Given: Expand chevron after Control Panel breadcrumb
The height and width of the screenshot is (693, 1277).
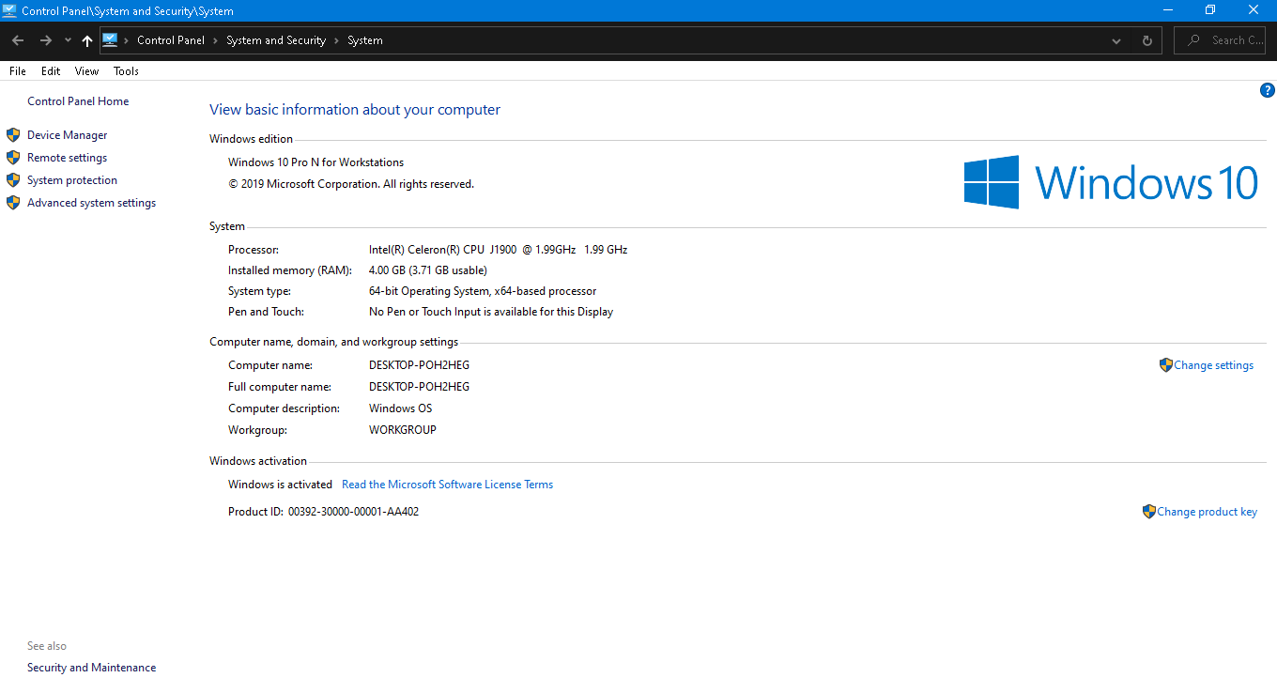Looking at the screenshot, I should pyautogui.click(x=215, y=40).
